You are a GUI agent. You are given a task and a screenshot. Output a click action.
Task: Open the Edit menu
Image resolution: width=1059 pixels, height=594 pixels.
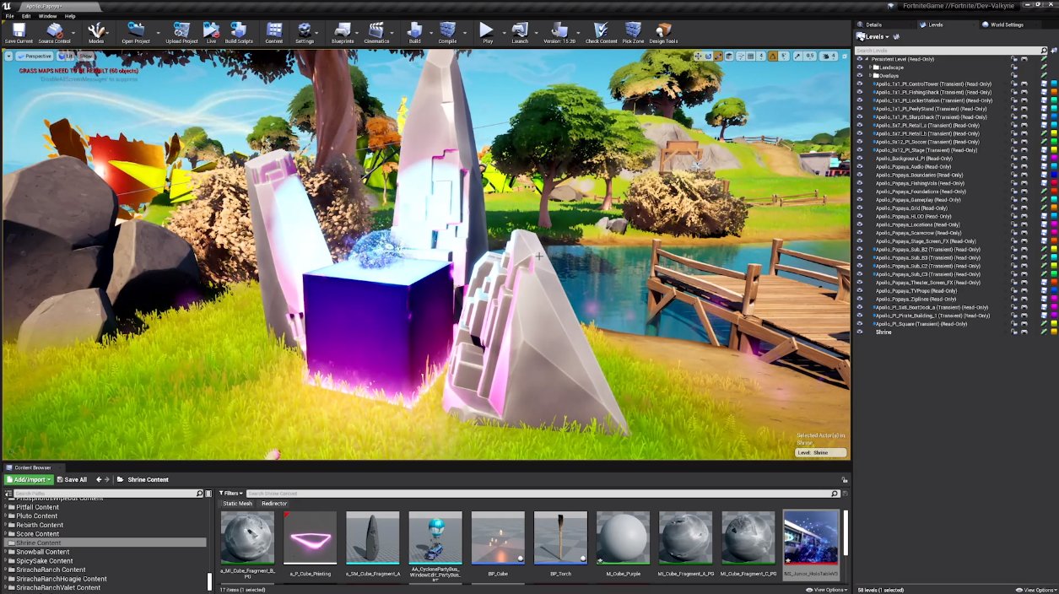tap(26, 16)
